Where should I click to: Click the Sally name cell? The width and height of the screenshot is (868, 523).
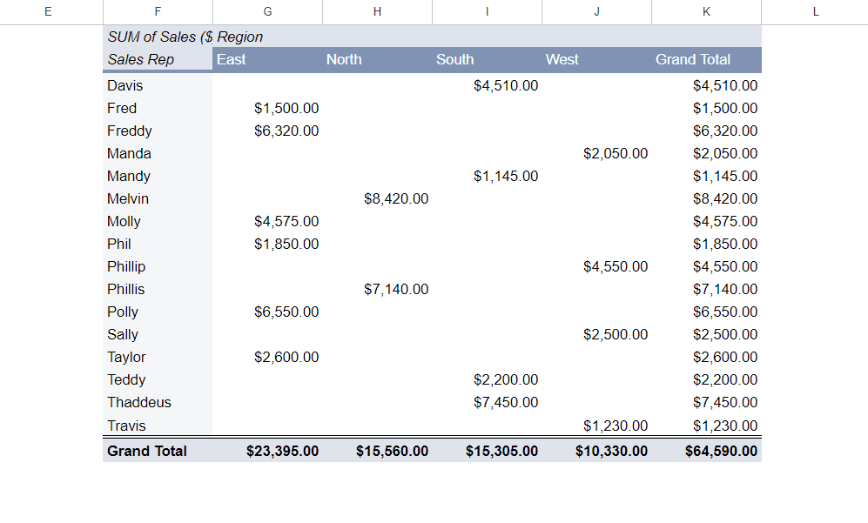pos(158,335)
